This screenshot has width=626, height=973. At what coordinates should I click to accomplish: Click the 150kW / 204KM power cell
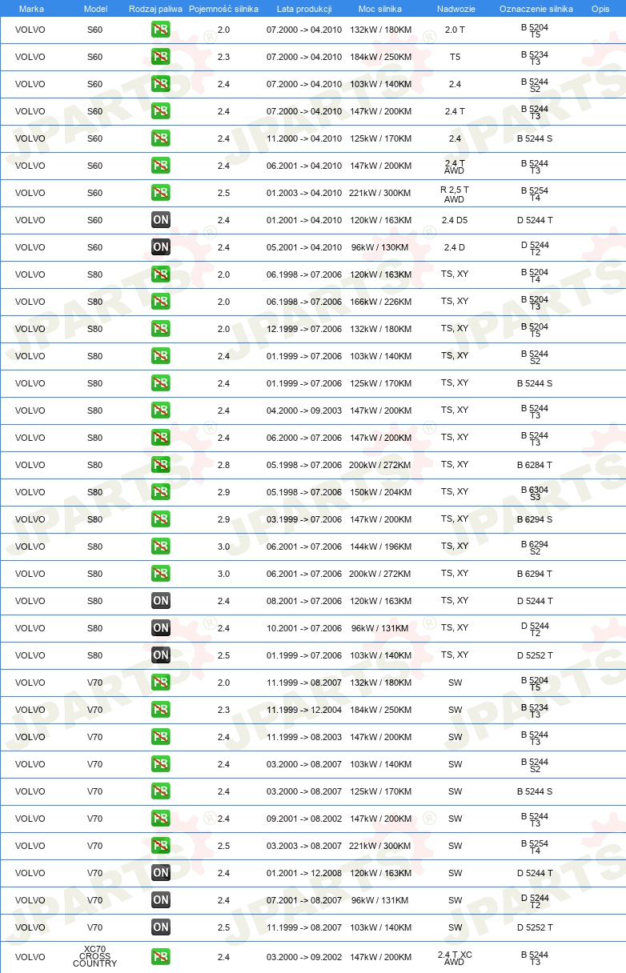coord(380,492)
